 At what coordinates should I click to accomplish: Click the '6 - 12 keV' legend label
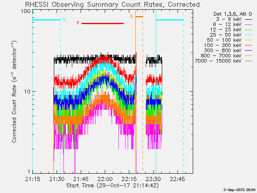coord(227,25)
